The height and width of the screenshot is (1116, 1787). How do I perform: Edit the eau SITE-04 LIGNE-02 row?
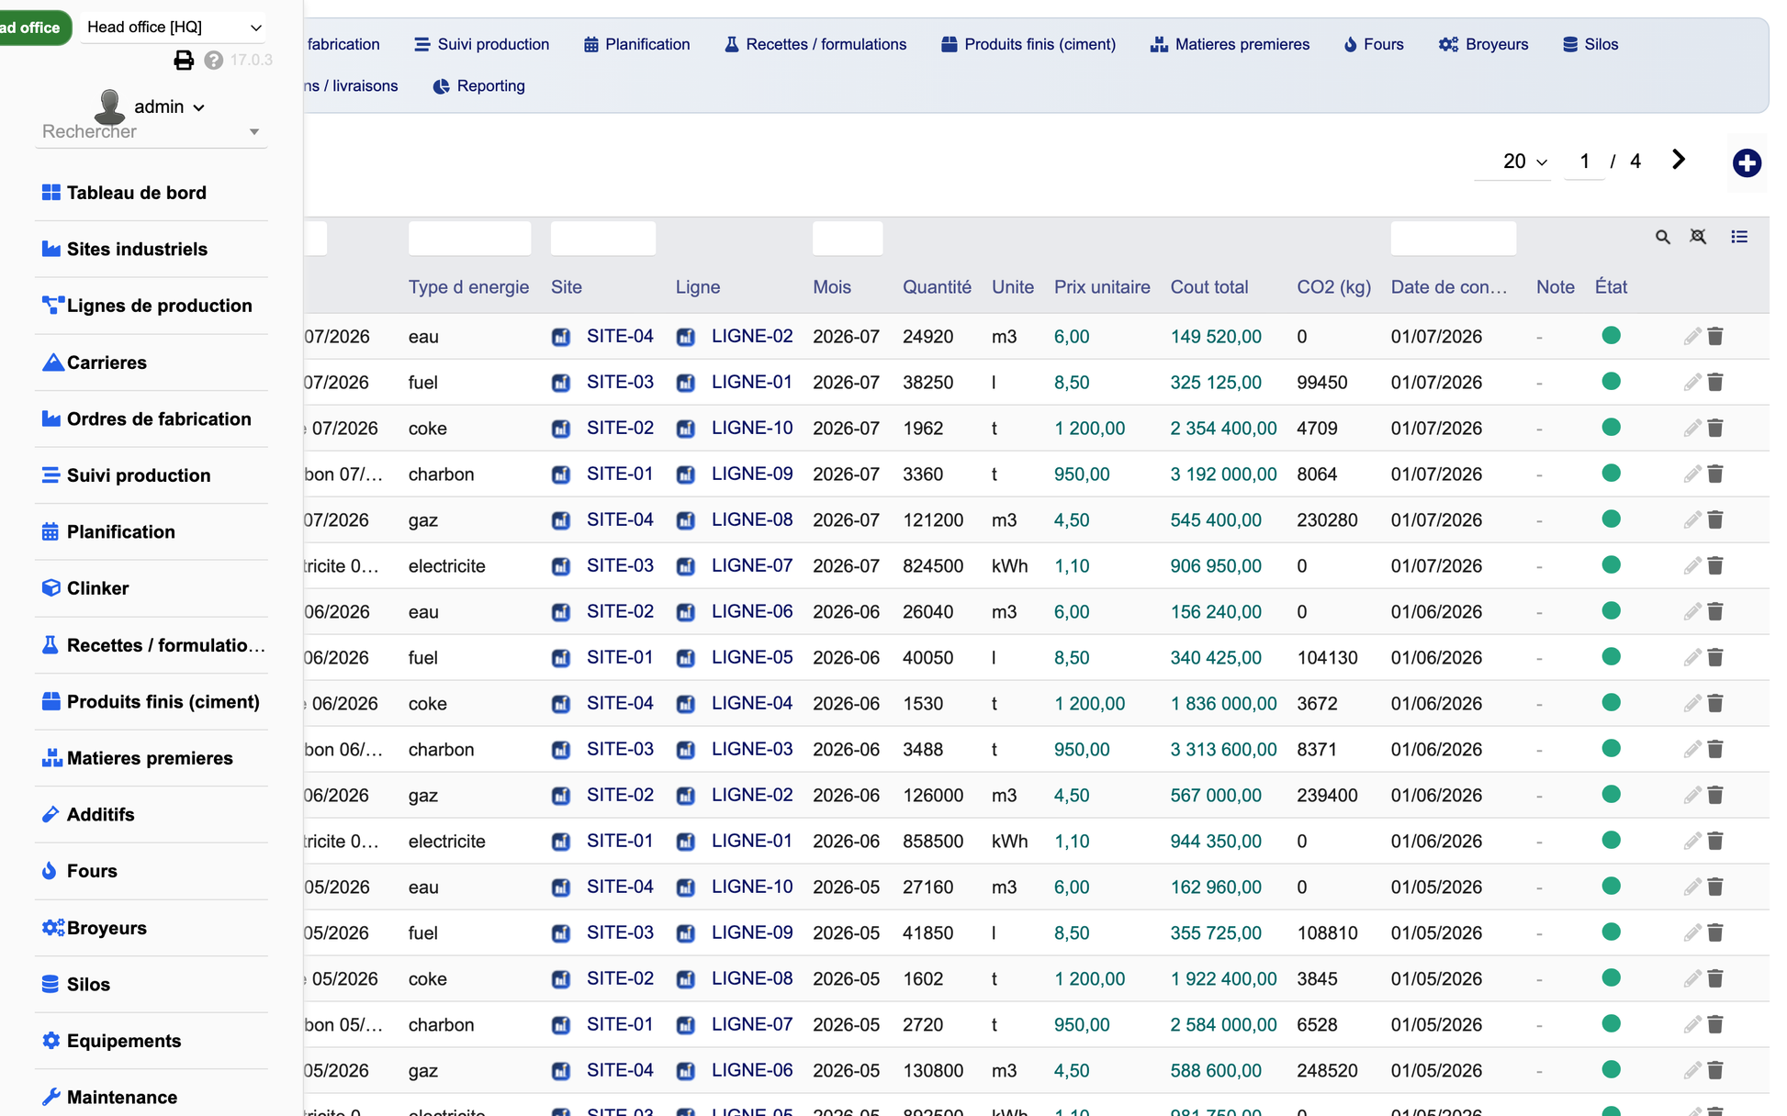click(x=1692, y=337)
